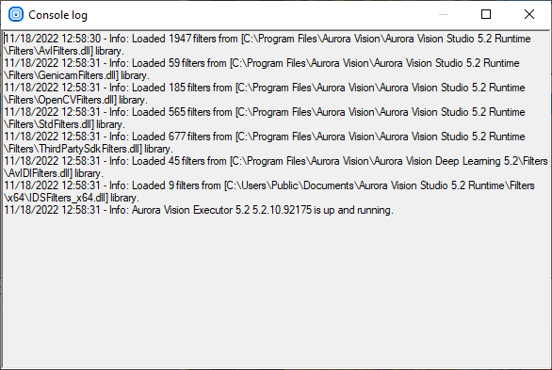Click the StdFilters.dll library text
This screenshot has height=370, width=552.
pos(64,124)
